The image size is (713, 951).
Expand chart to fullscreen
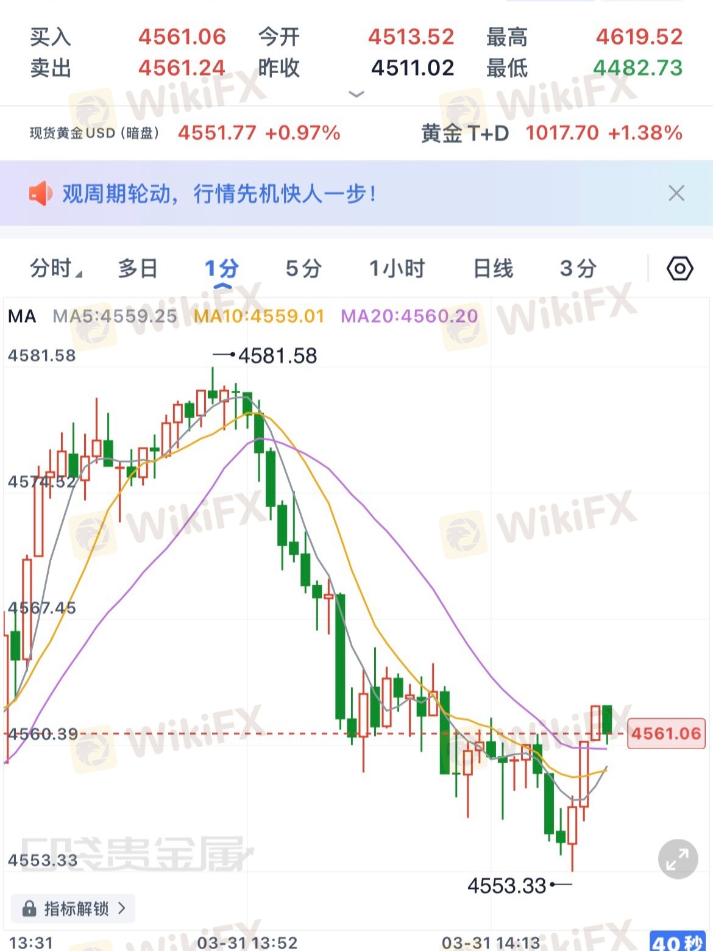678,860
